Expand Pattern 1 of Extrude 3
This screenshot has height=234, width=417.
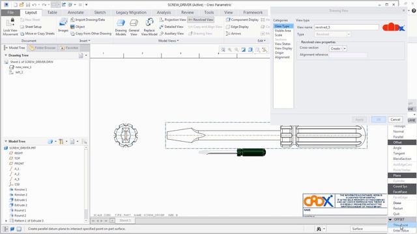tap(7, 221)
